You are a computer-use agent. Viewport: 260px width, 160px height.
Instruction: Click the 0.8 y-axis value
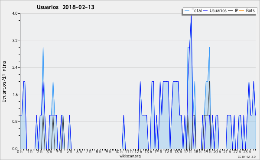[x=15, y=122]
